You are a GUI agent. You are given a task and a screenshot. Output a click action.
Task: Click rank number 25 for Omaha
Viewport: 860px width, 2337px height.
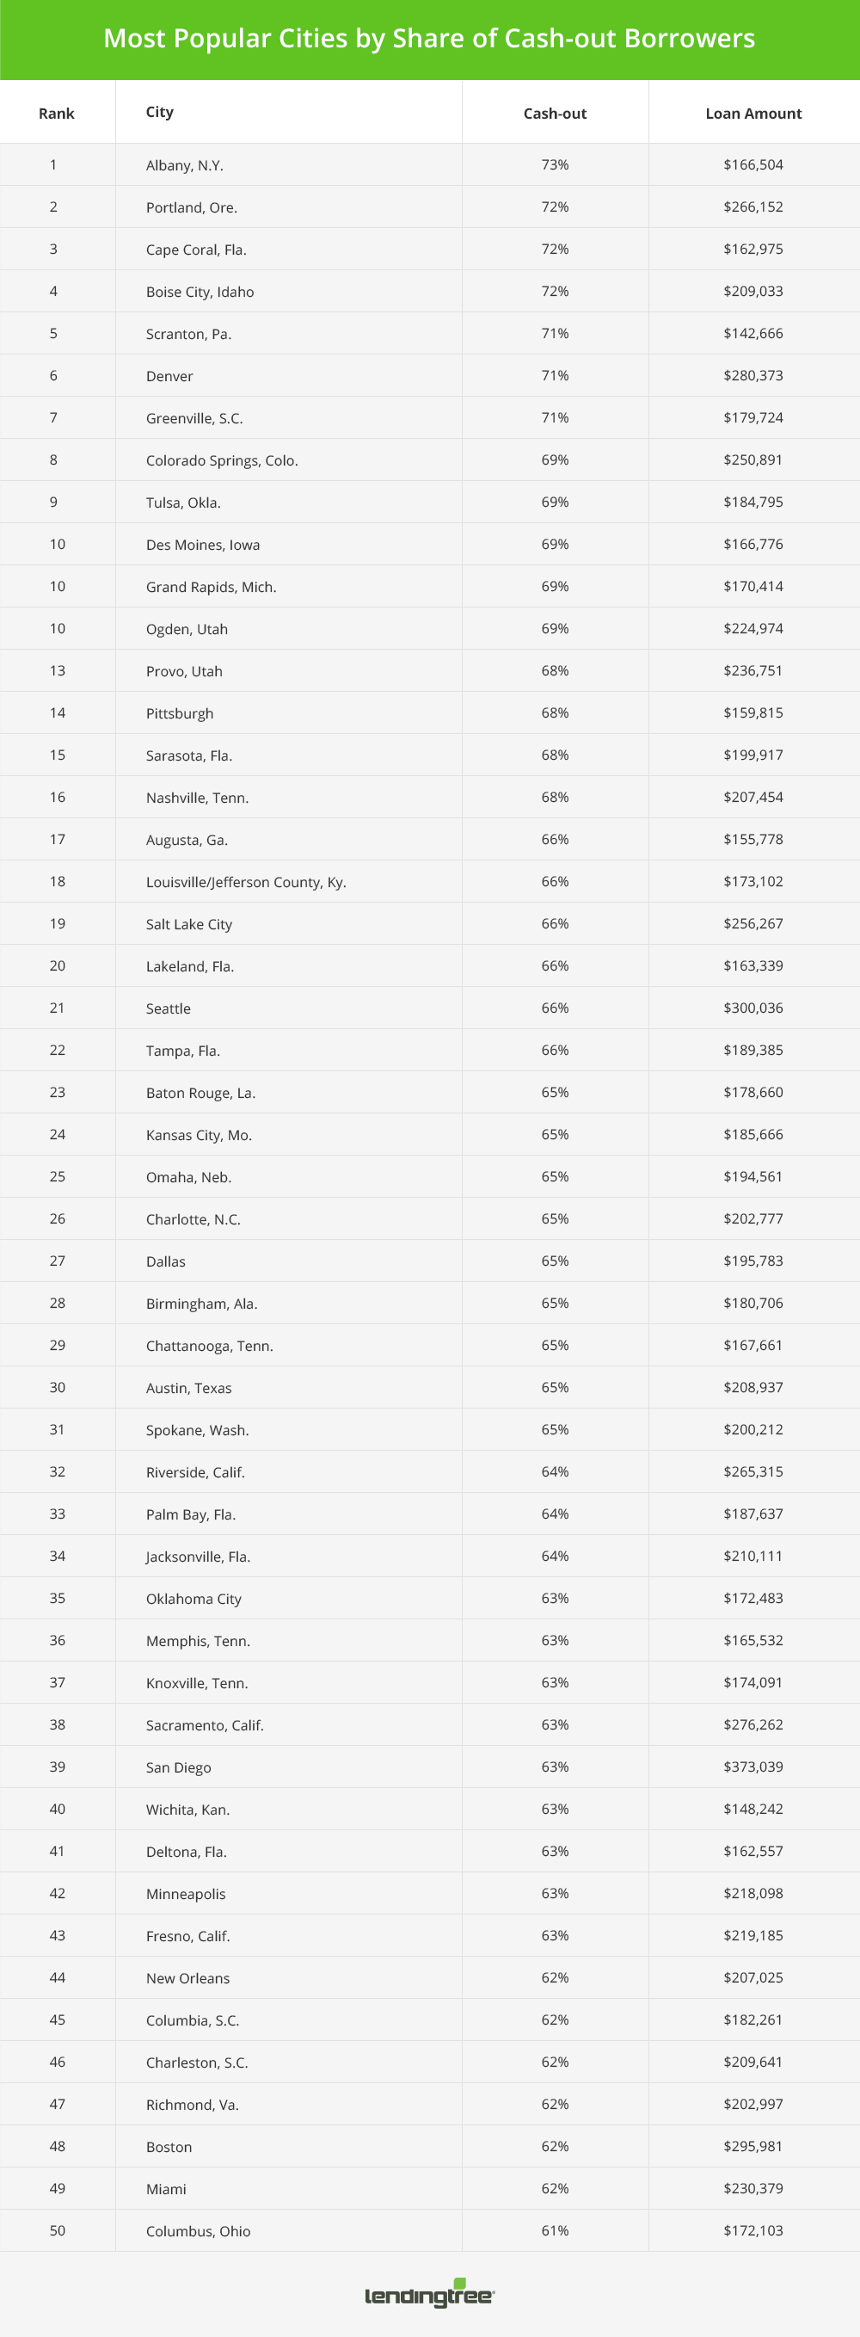[57, 1176]
